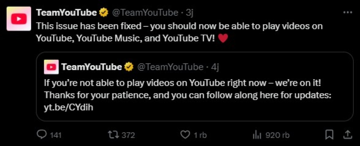
Task: Open the bold TeamYouTube name on main tweet
Action: [x=66, y=13]
